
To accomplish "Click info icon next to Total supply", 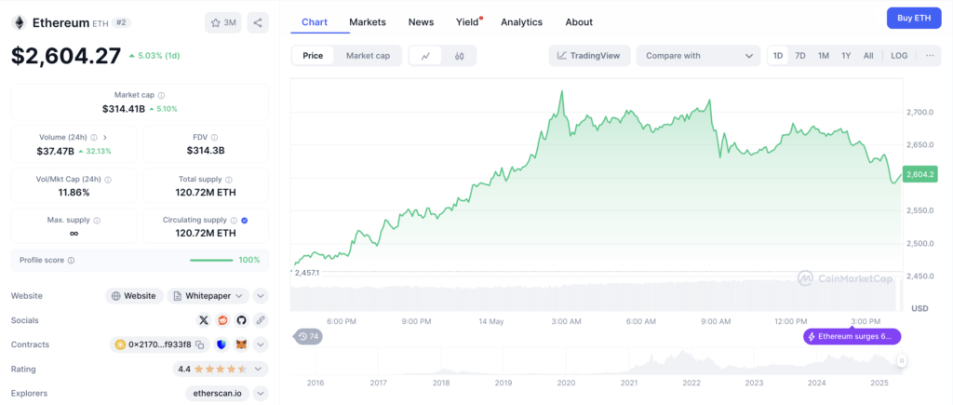I will click(229, 180).
